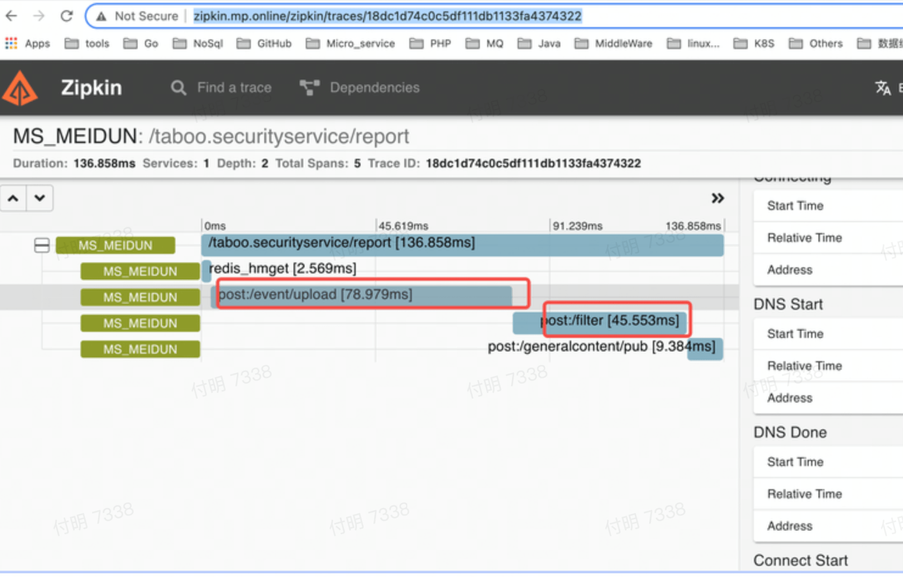The width and height of the screenshot is (903, 577).
Task: Expand spans with the down chevron
Action: [40, 198]
